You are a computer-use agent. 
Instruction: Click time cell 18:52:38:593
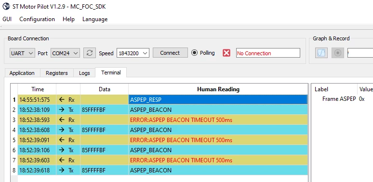click(x=37, y=120)
